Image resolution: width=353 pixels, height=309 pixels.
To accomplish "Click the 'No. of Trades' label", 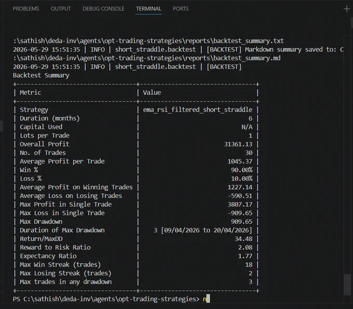I will (x=43, y=153).
